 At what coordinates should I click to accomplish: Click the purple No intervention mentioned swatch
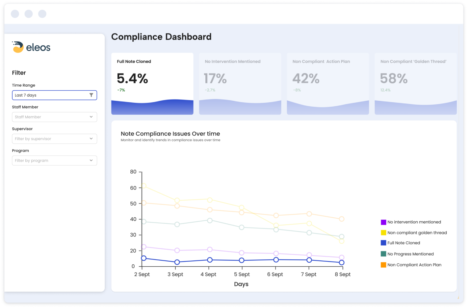click(x=383, y=222)
